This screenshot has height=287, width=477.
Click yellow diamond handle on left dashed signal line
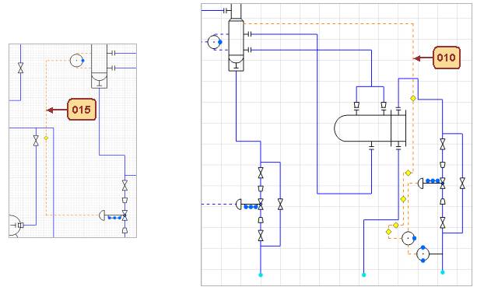click(x=46, y=138)
